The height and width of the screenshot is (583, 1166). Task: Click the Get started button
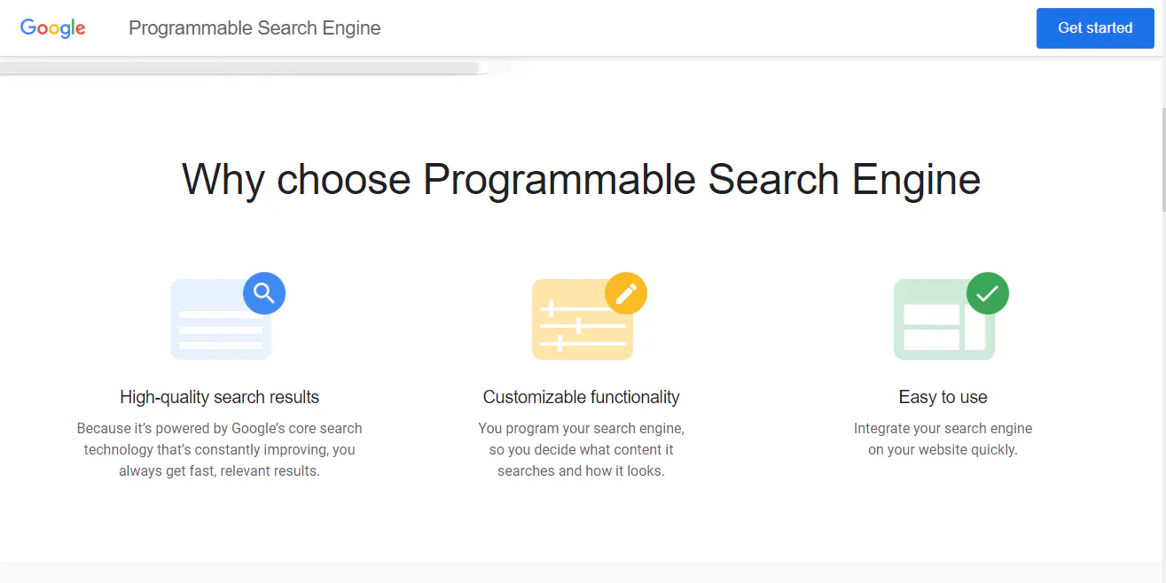pos(1094,27)
